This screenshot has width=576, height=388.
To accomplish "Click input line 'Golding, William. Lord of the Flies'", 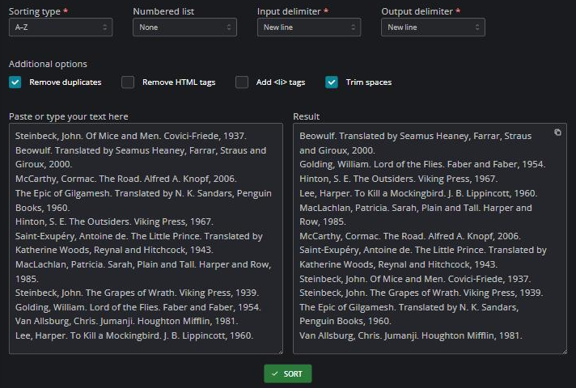I will 138,307.
